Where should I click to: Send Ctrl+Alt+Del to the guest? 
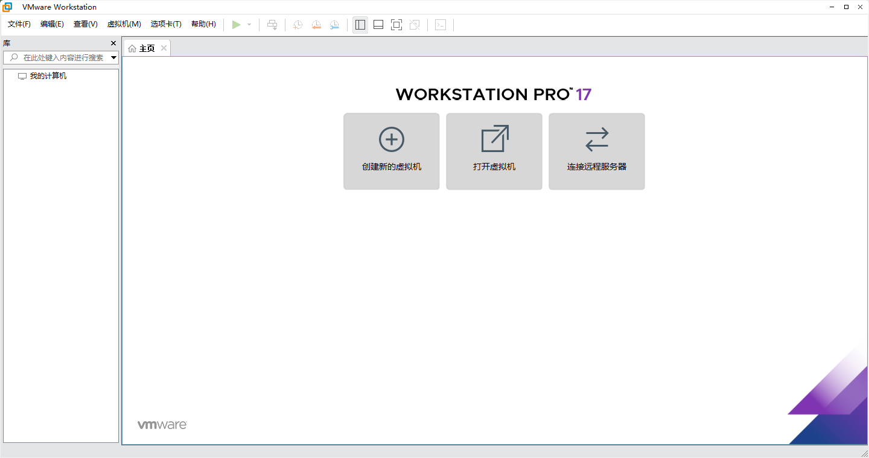click(x=272, y=25)
